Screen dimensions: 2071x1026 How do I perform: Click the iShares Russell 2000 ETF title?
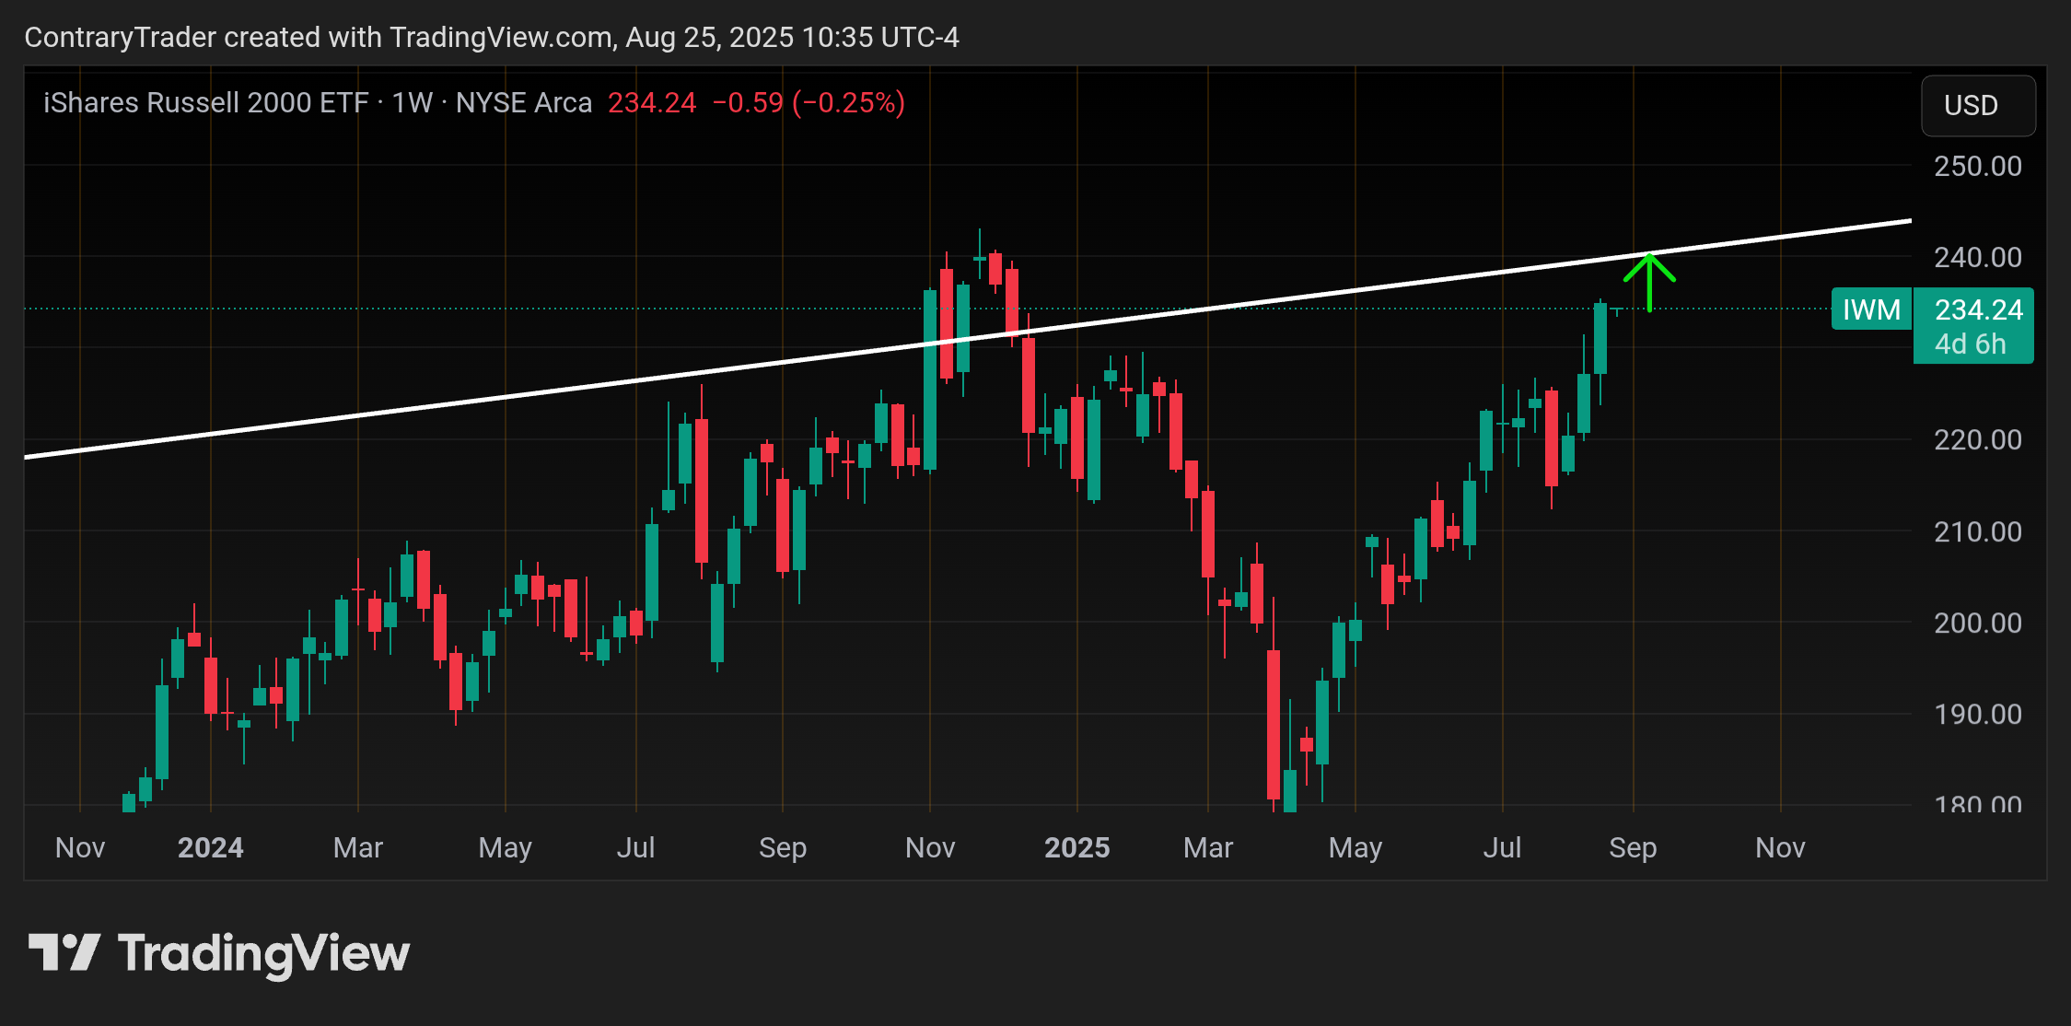[x=206, y=102]
